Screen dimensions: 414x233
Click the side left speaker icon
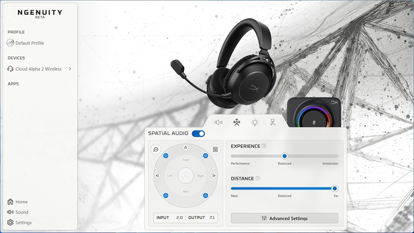[x=157, y=176]
